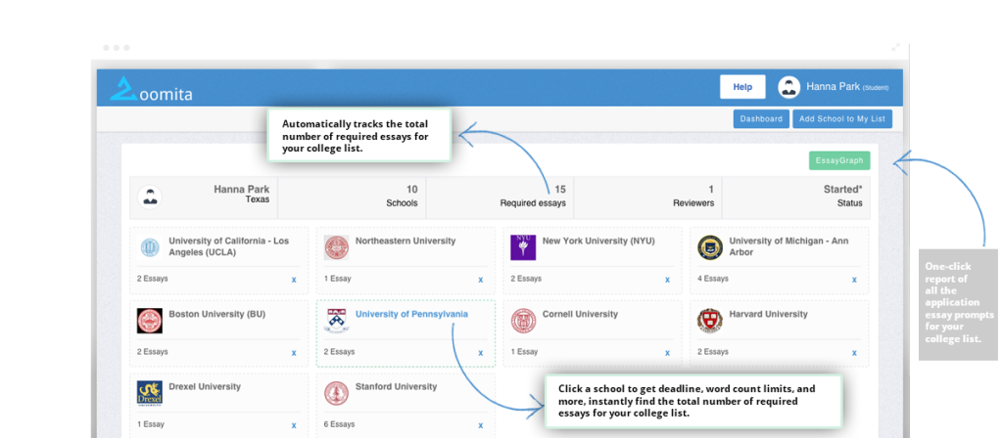Click the purple NYU logo
Viewport: 1003px width, 438px height.
(523, 247)
